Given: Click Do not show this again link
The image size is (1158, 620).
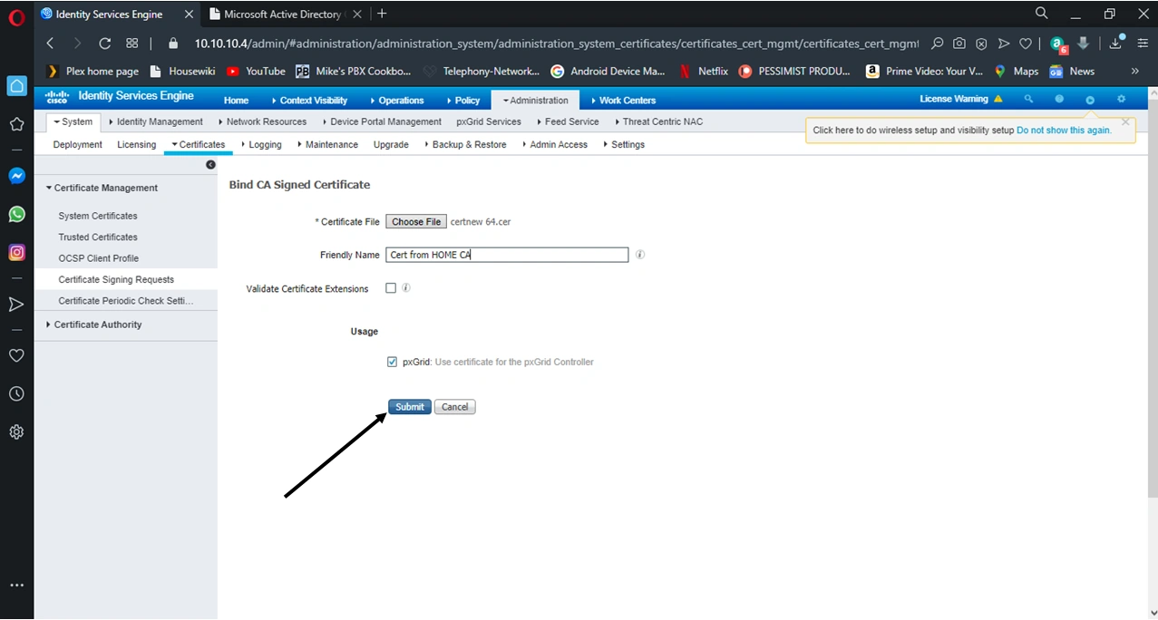Looking at the screenshot, I should 1064,130.
